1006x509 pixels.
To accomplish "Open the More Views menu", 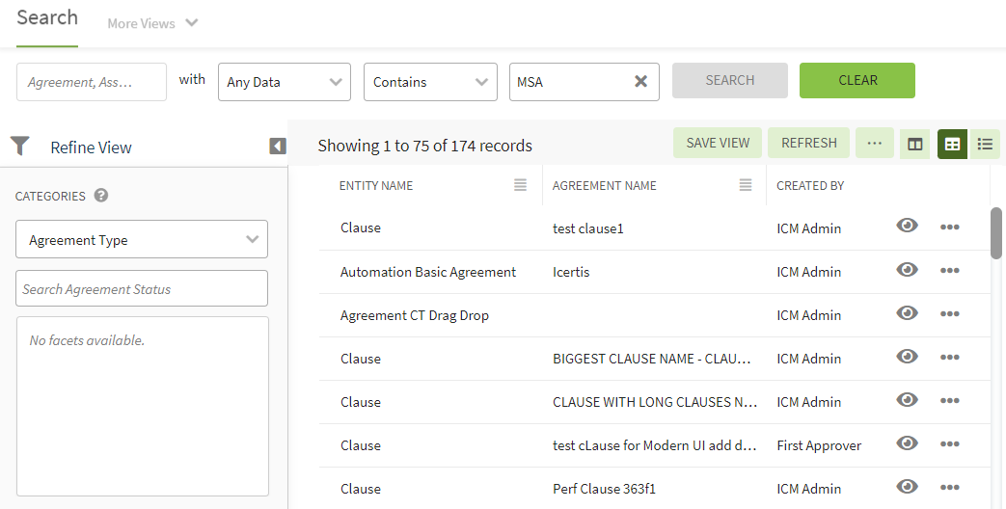I will (152, 23).
